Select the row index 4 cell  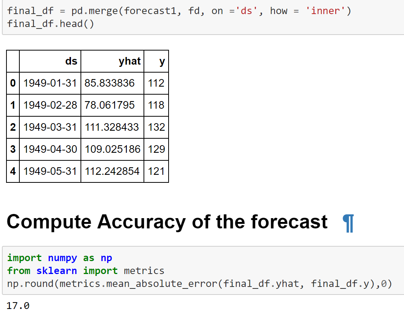[13, 171]
